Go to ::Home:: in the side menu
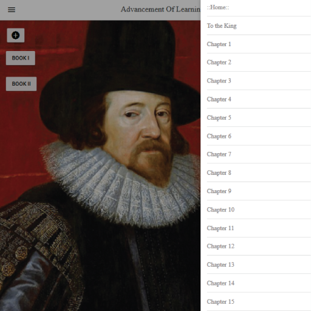311x311 pixels. pos(259,8)
